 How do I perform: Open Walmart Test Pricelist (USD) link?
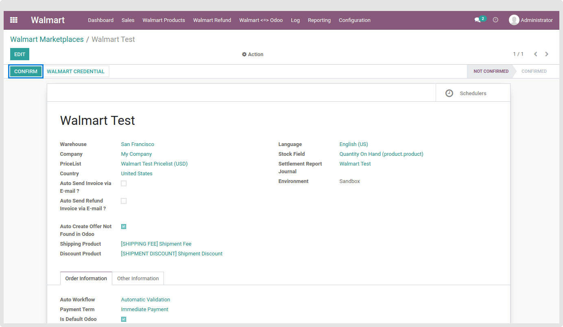[154, 164]
